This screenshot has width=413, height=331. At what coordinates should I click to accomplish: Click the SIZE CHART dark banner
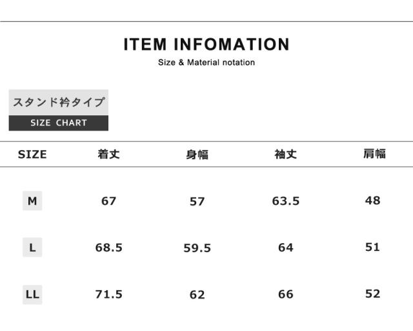59,123
